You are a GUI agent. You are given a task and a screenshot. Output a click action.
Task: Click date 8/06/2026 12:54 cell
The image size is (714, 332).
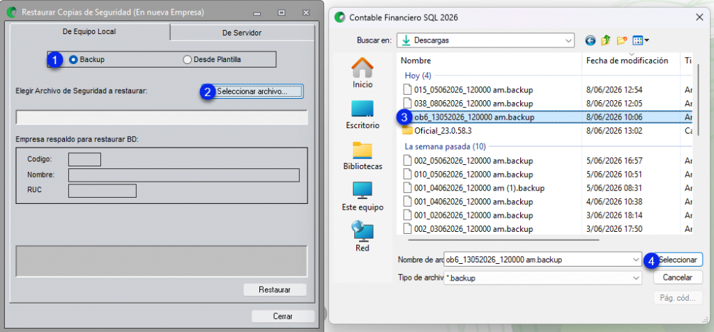614,90
